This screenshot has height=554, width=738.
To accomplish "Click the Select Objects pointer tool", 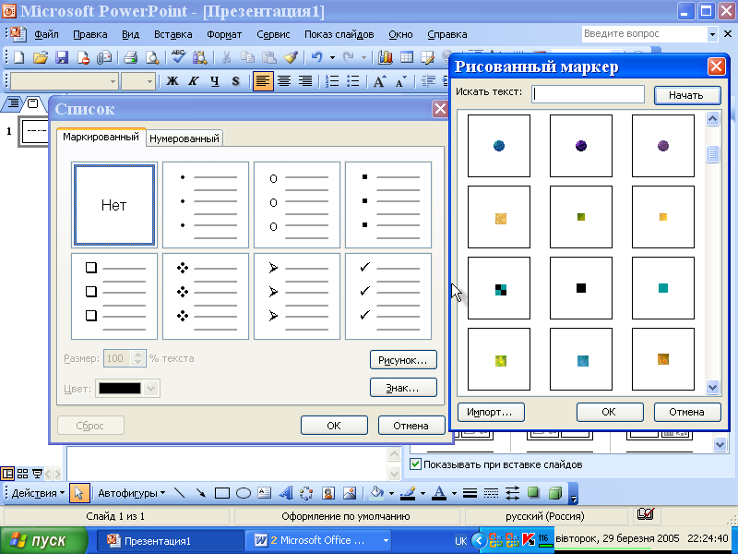I will (x=79, y=493).
